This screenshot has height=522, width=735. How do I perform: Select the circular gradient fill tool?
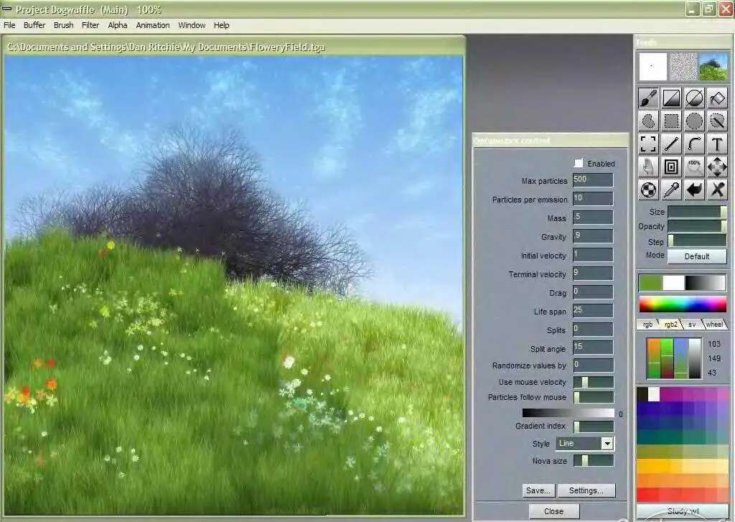[694, 98]
